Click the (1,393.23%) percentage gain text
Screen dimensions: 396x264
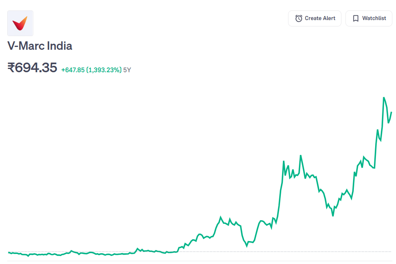coord(104,70)
